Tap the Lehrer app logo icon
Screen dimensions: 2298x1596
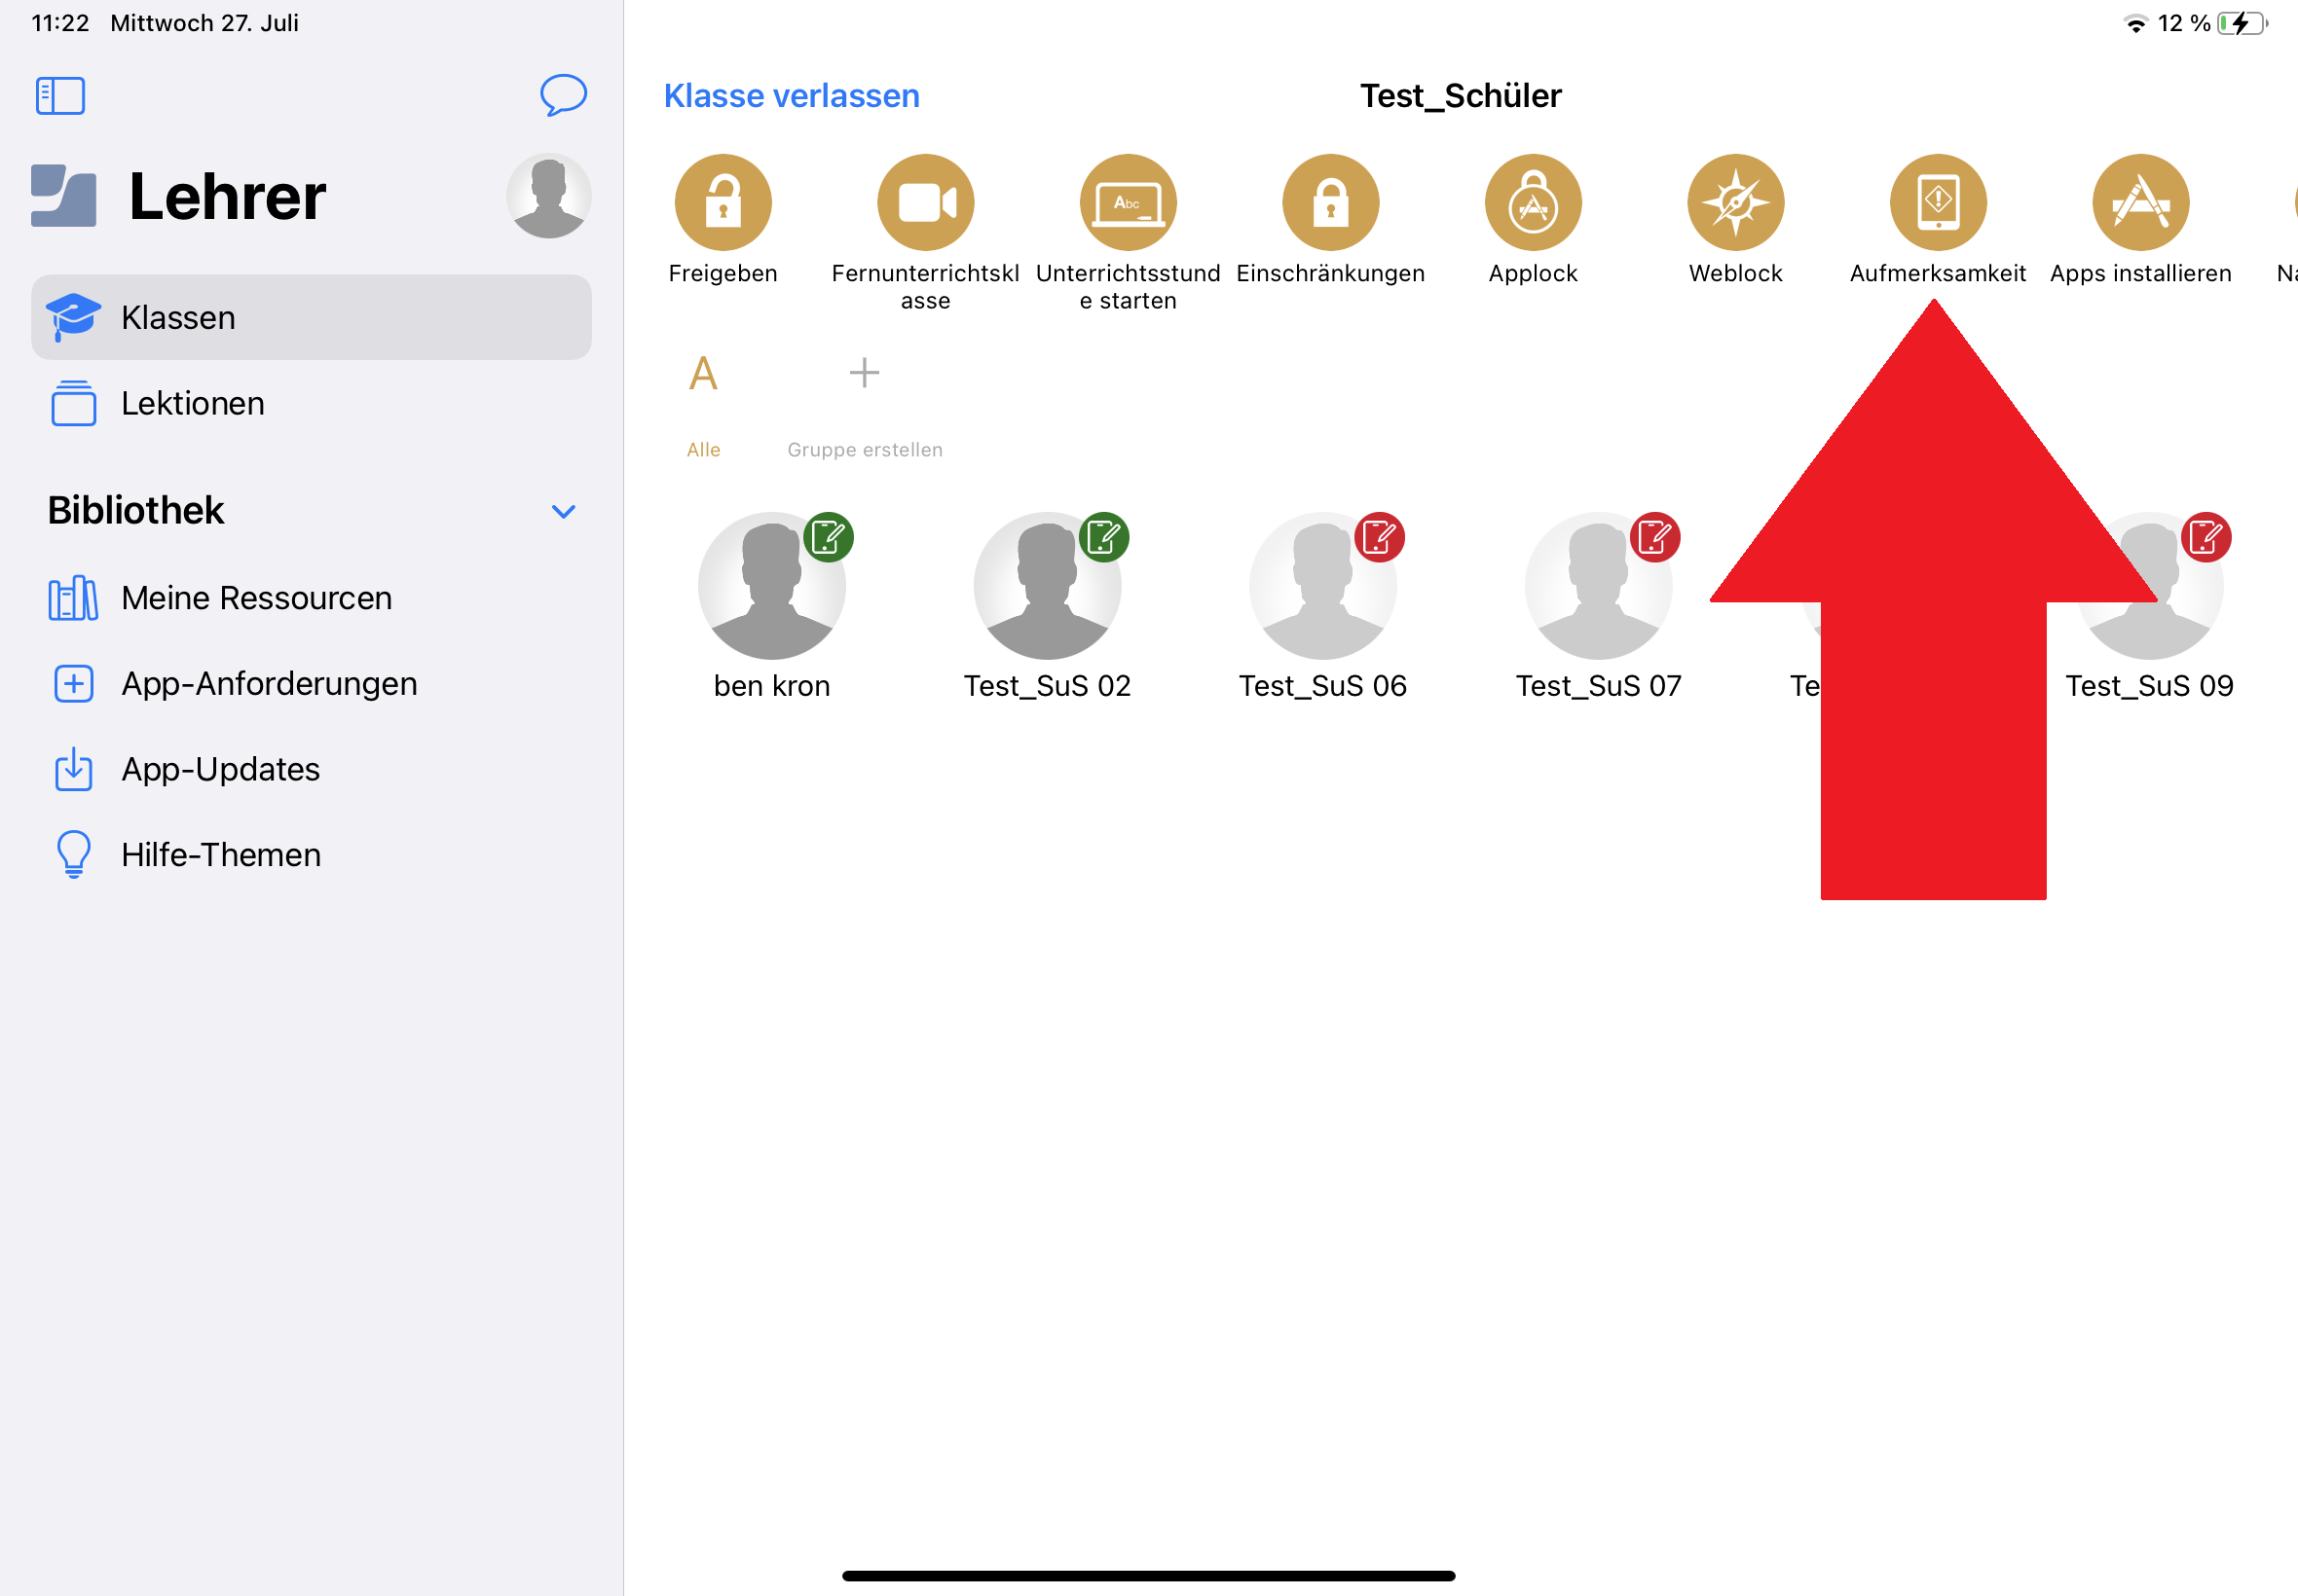[64, 196]
